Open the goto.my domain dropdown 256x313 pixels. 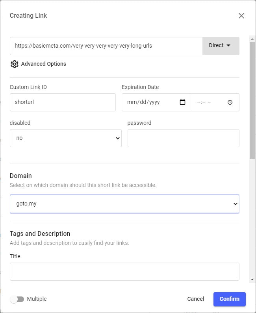(x=124, y=204)
